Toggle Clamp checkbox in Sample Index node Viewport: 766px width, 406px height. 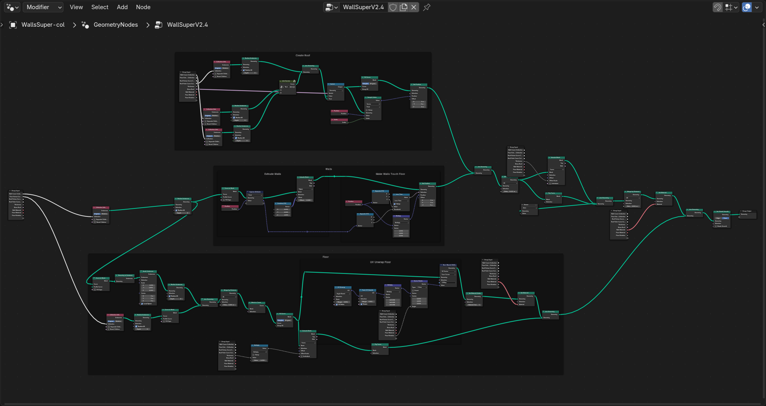pyautogui.click(x=367, y=110)
